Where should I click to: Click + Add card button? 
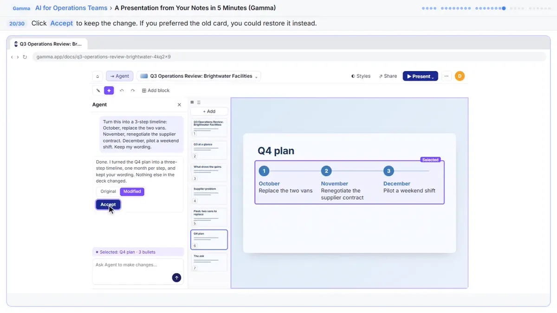[209, 111]
